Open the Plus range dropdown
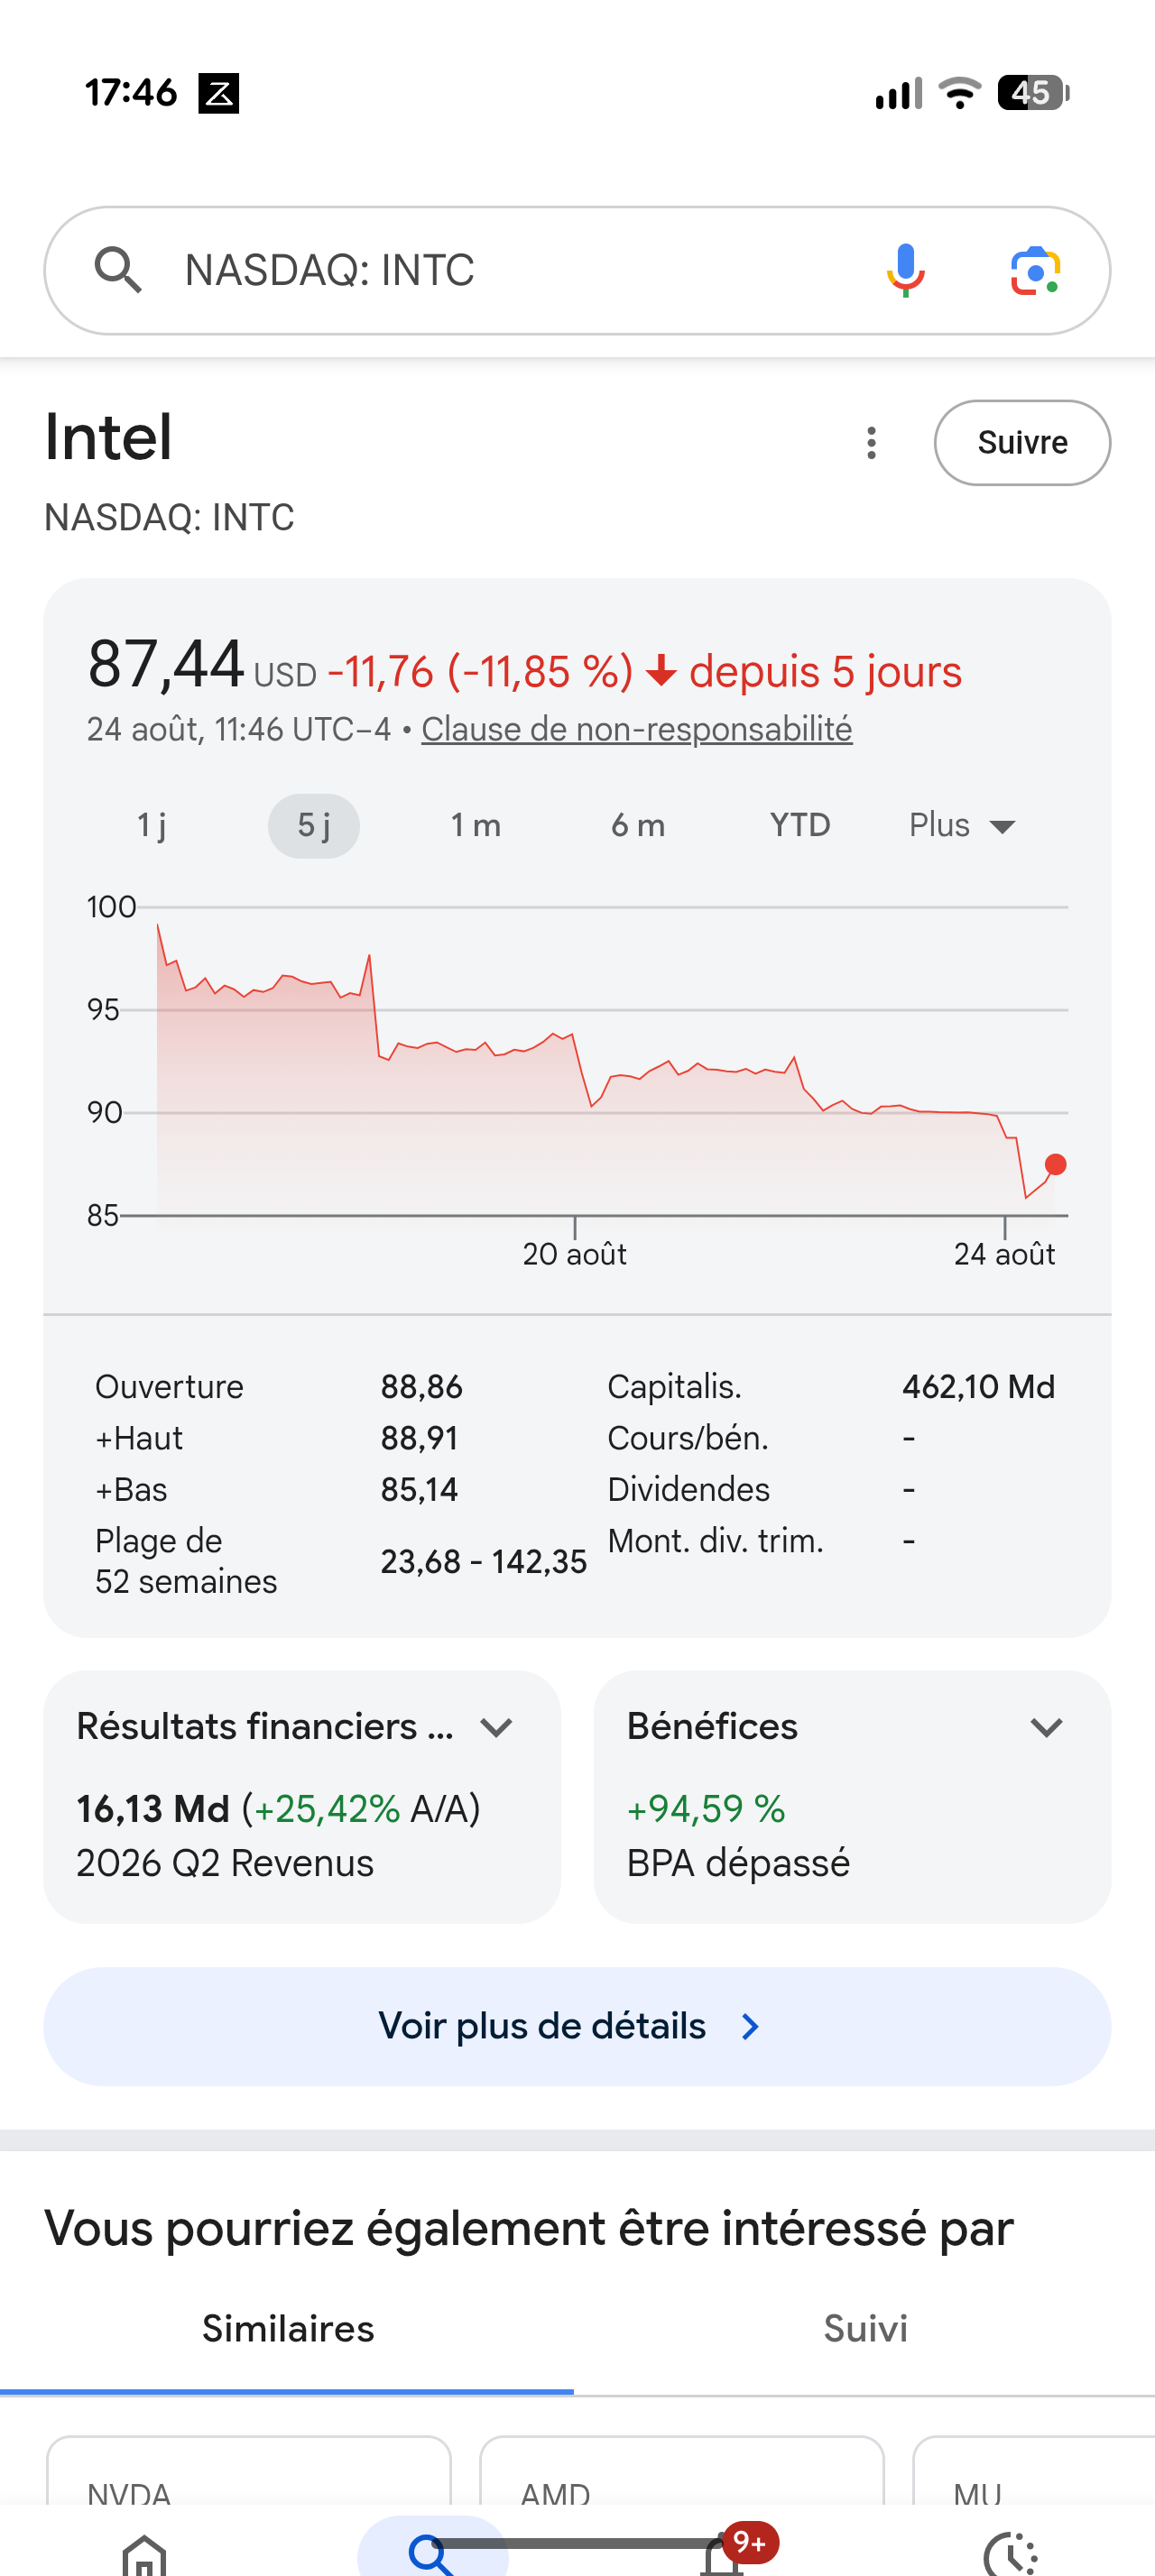 click(x=962, y=825)
